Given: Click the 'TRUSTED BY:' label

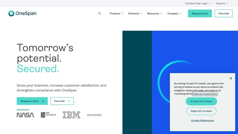Looking at the screenshot, I should (23, 110).
